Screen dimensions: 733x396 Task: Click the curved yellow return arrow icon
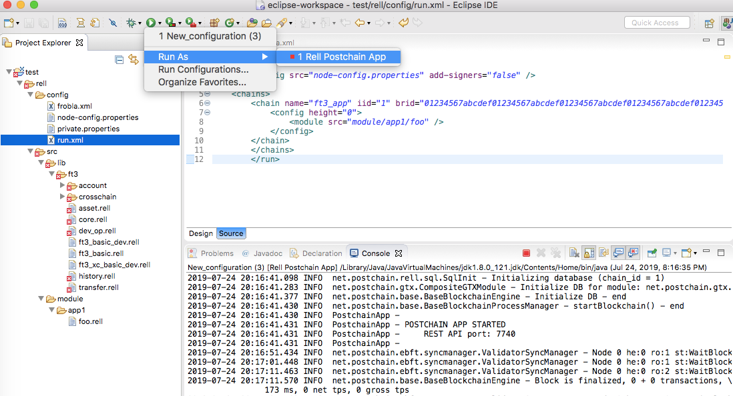coord(403,23)
